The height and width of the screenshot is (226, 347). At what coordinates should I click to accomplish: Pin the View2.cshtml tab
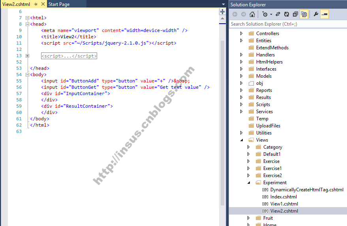tap(36, 4)
